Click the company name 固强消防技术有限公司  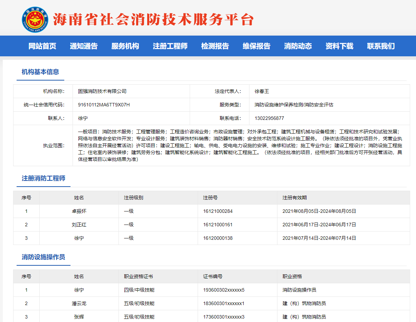(x=102, y=91)
